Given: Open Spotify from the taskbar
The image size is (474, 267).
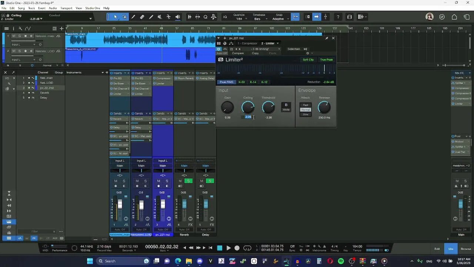Looking at the screenshot, I should 341,261.
